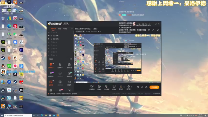Viewport: 208px width, 117px height.
Task: Show the 图片 2 layer
Action: tap(49, 55)
